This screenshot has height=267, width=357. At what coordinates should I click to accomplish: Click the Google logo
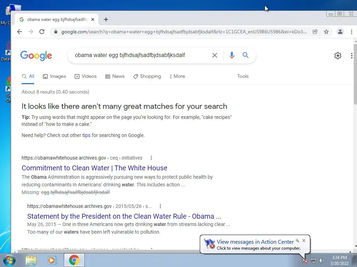point(36,56)
